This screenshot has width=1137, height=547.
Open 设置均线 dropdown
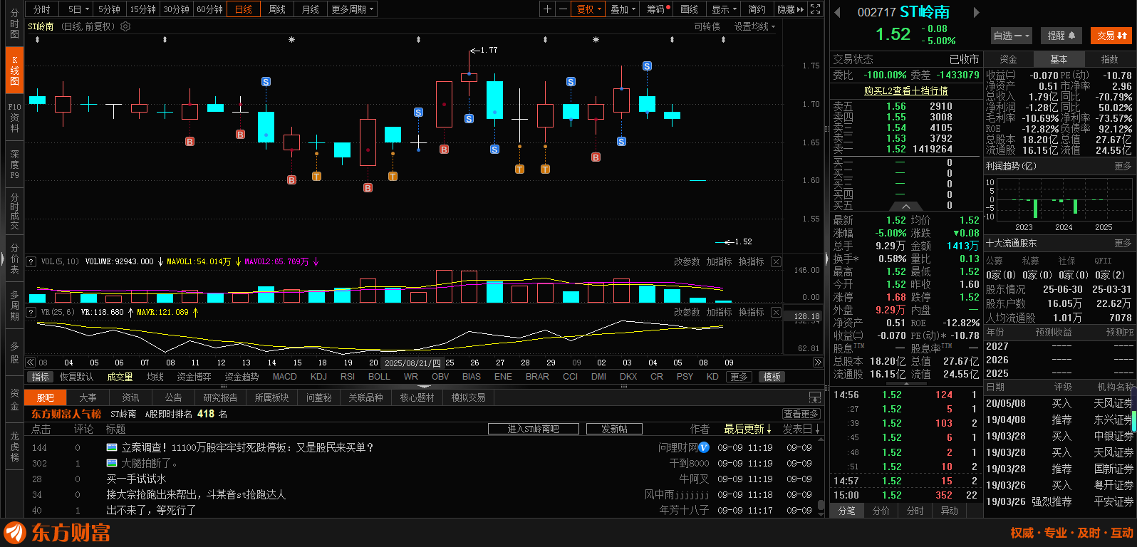pos(754,26)
